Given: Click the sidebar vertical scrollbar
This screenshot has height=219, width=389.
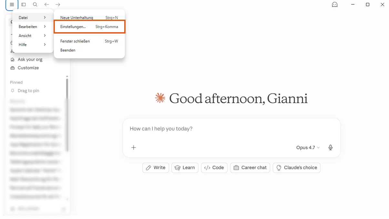Looking at the screenshot, I should tap(67, 115).
